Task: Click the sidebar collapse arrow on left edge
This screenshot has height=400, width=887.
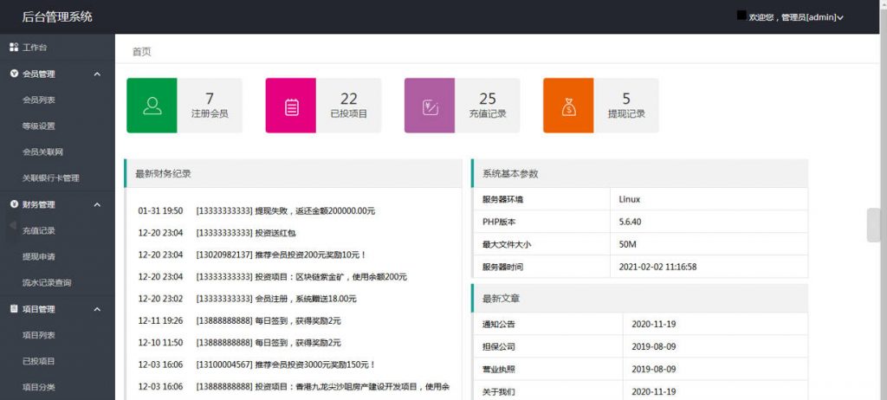Action: (x=12, y=225)
